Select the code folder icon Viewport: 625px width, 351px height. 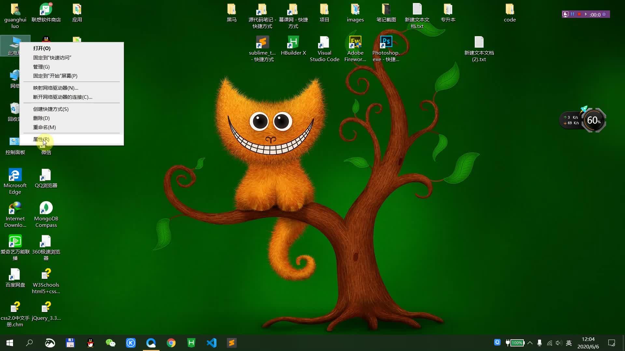510,13
